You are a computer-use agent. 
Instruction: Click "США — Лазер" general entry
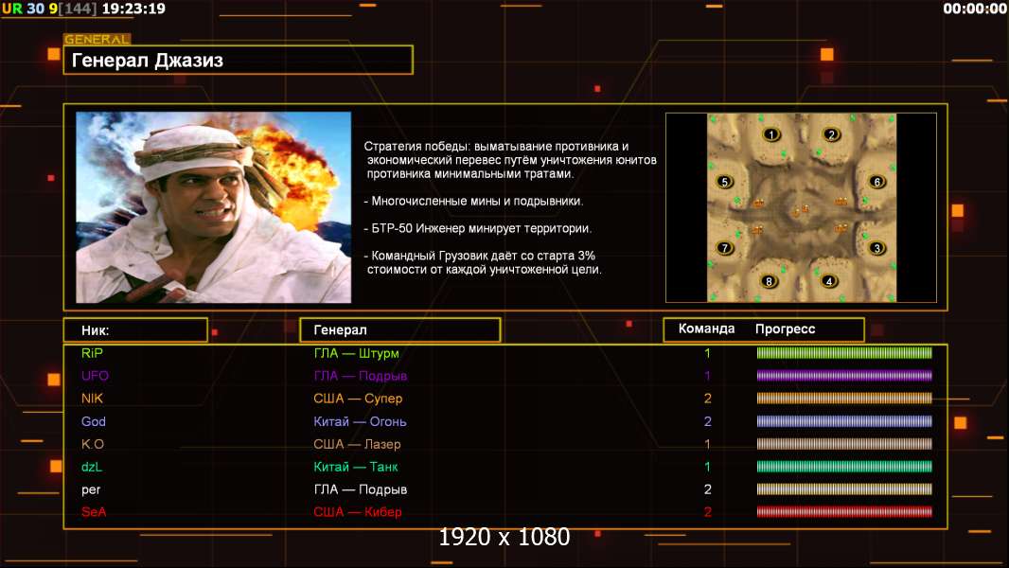357,444
